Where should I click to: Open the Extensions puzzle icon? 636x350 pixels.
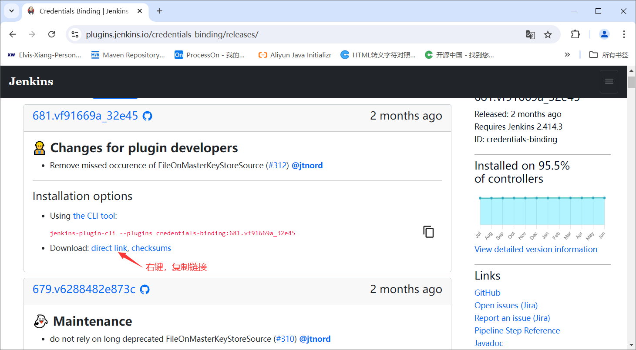(x=575, y=34)
